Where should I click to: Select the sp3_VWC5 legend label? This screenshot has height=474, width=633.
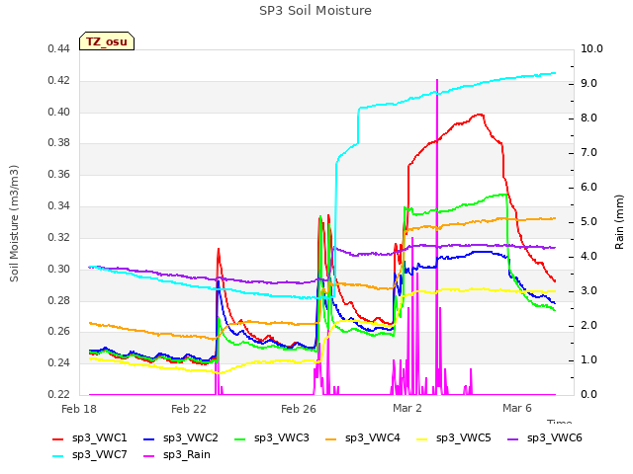coord(464,437)
